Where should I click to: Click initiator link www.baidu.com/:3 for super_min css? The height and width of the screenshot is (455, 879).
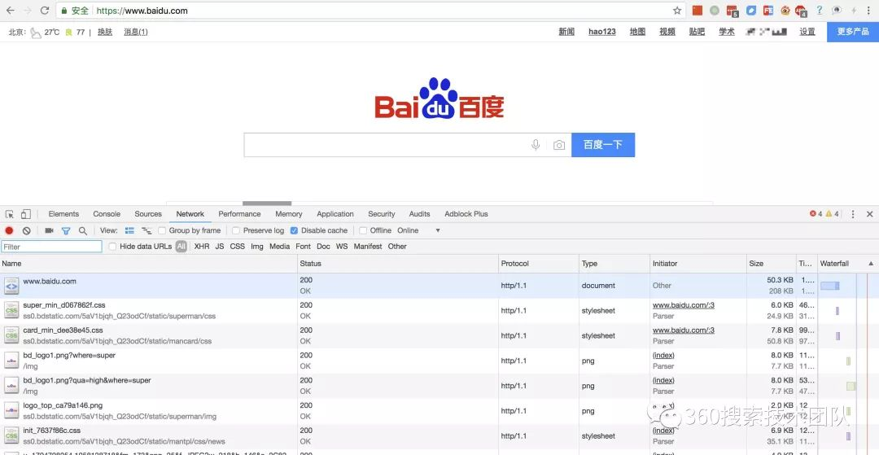(684, 305)
